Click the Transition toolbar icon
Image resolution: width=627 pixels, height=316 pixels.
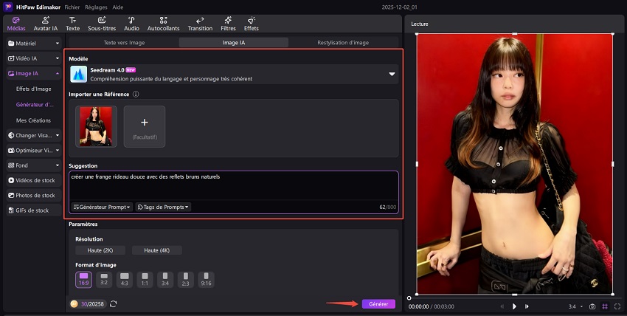click(x=200, y=23)
